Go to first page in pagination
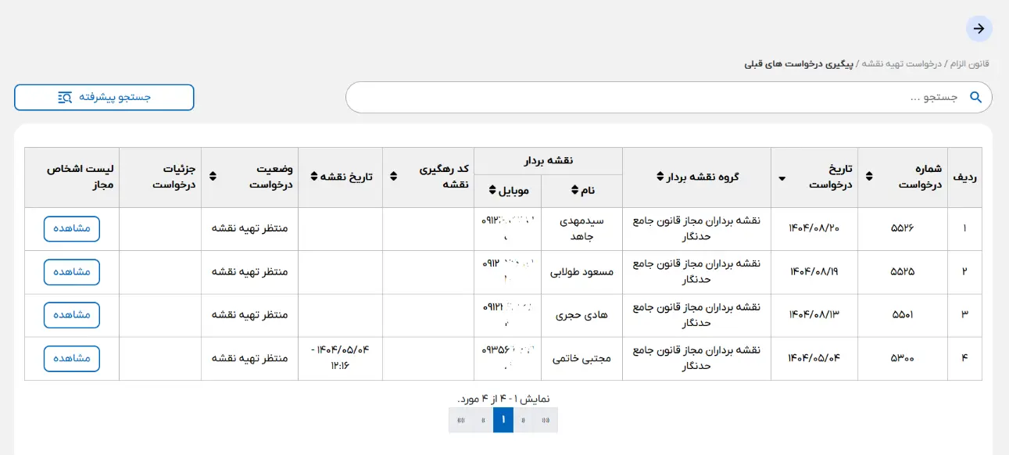 (x=547, y=420)
